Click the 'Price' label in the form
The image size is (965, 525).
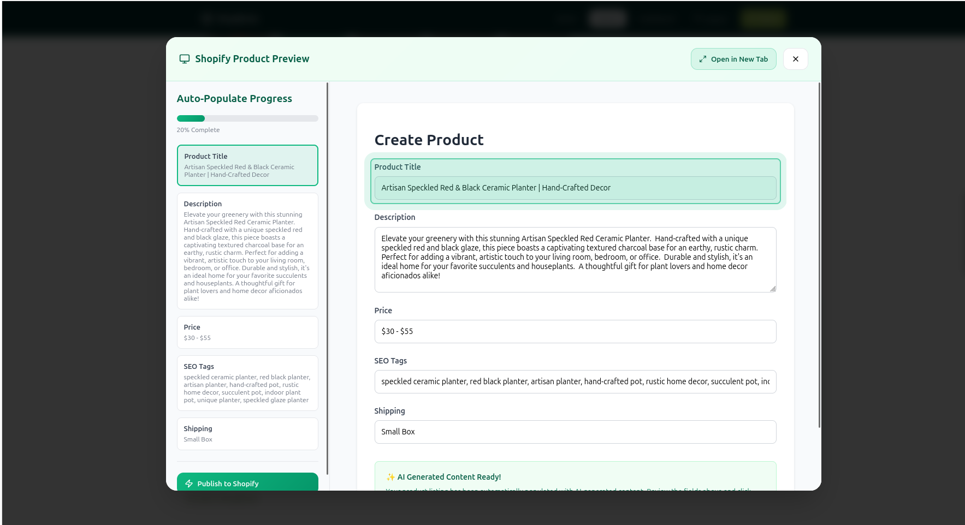383,311
